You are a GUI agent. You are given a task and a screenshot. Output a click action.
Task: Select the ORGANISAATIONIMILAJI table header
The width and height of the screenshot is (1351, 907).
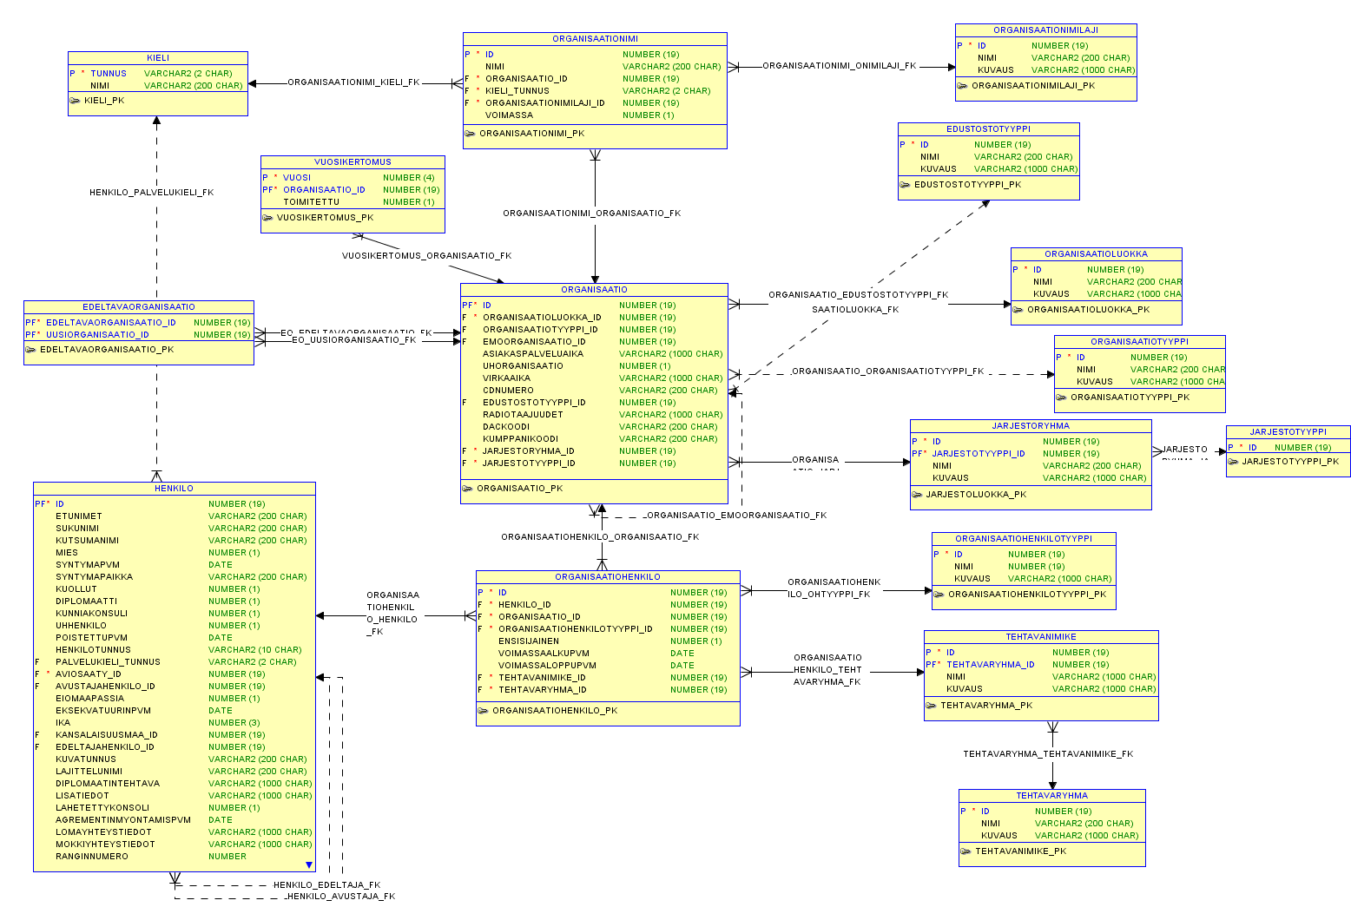1045,30
